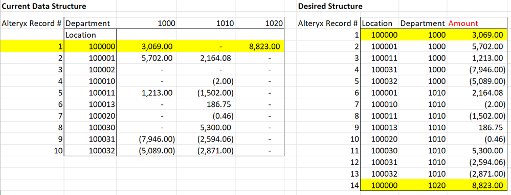This screenshot has width=511, height=195.
Task: Select 8,823.00 in the Current table
Action: click(264, 46)
